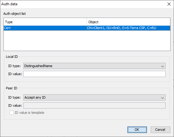The image size is (174, 137).
Task: Click the Peer ID value input field
Action: 94,105
